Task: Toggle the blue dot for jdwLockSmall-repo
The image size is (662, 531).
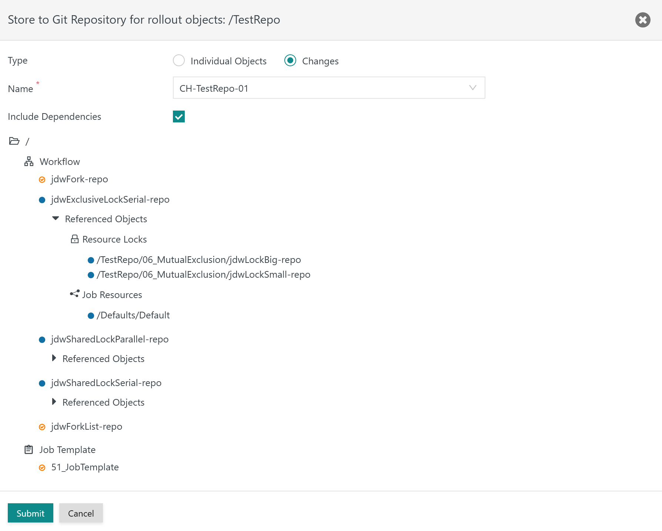Action: (x=91, y=275)
